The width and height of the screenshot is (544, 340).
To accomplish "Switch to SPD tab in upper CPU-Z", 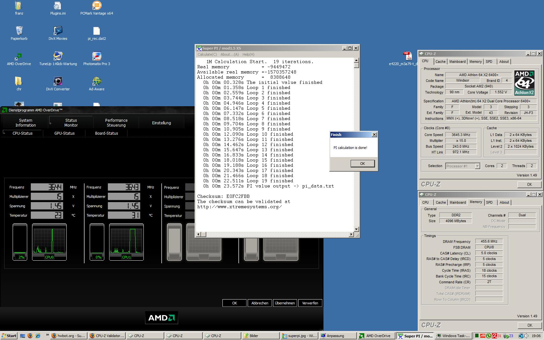I will pyautogui.click(x=489, y=62).
